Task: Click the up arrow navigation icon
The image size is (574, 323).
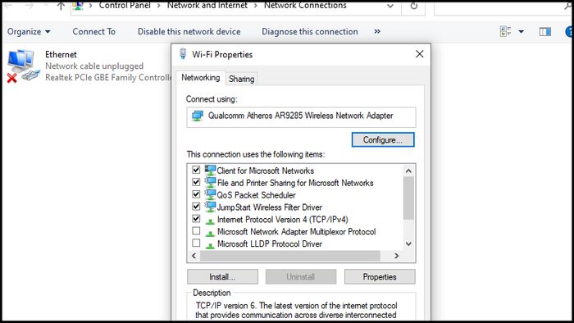Action: (x=61, y=6)
